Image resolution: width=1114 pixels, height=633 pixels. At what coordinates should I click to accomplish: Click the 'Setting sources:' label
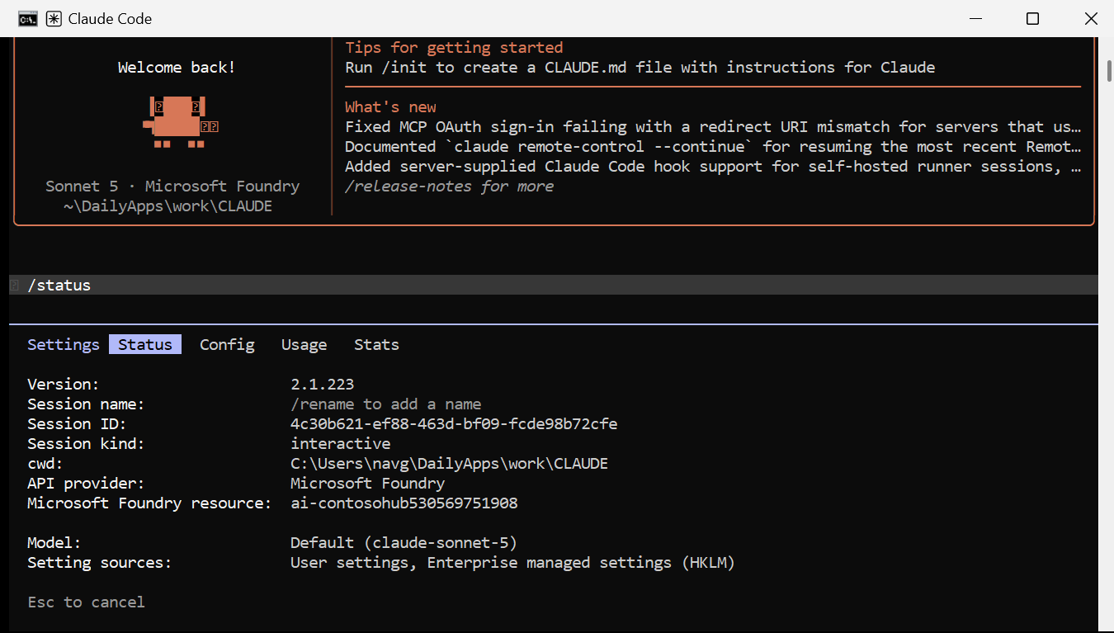point(100,563)
